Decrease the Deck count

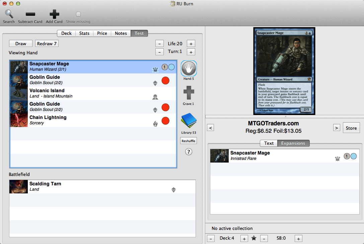[x=211, y=239]
